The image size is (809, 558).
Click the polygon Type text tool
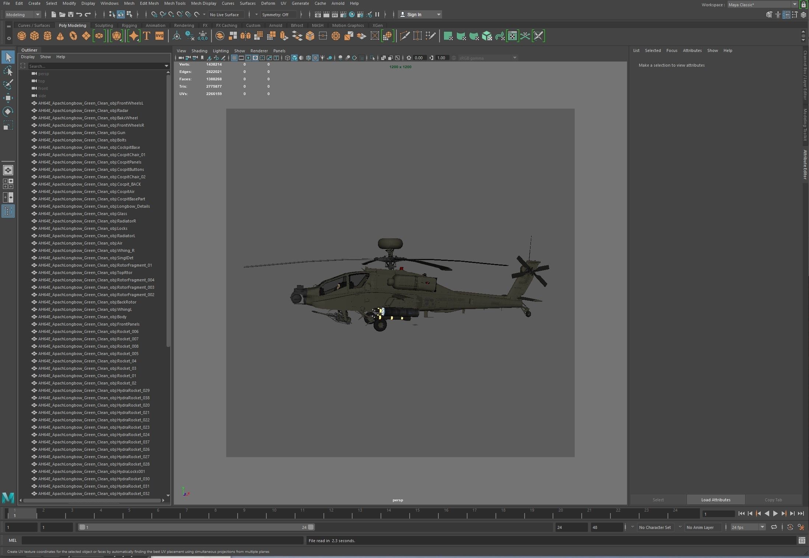[x=147, y=36]
